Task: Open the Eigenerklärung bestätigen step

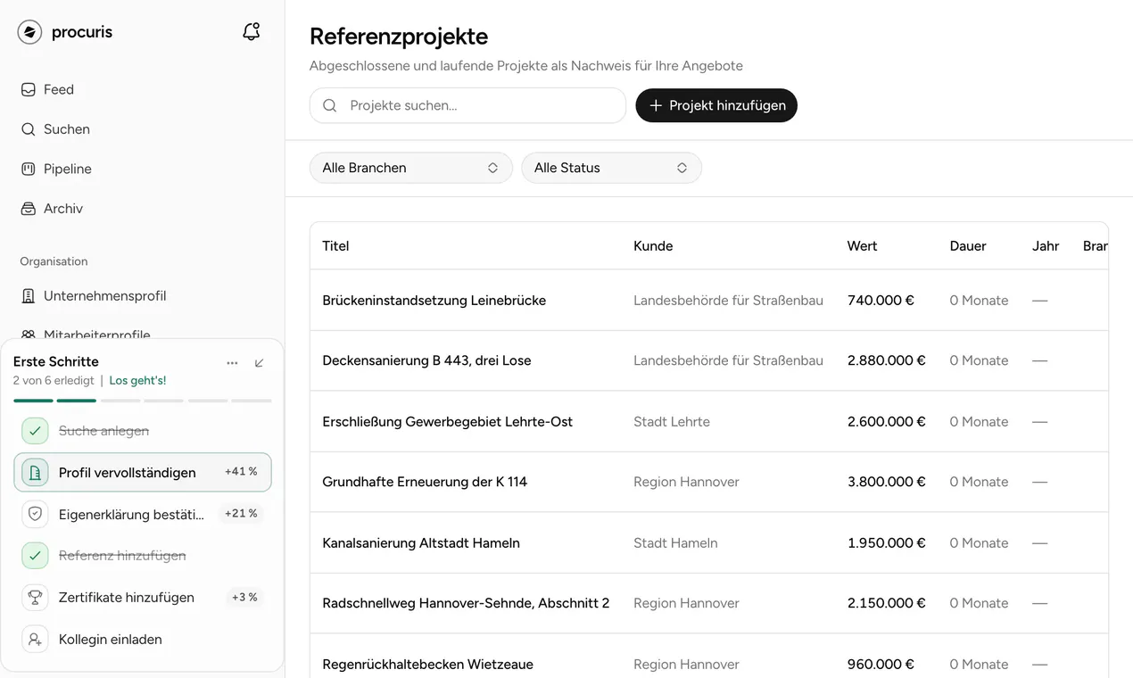Action: (x=143, y=514)
